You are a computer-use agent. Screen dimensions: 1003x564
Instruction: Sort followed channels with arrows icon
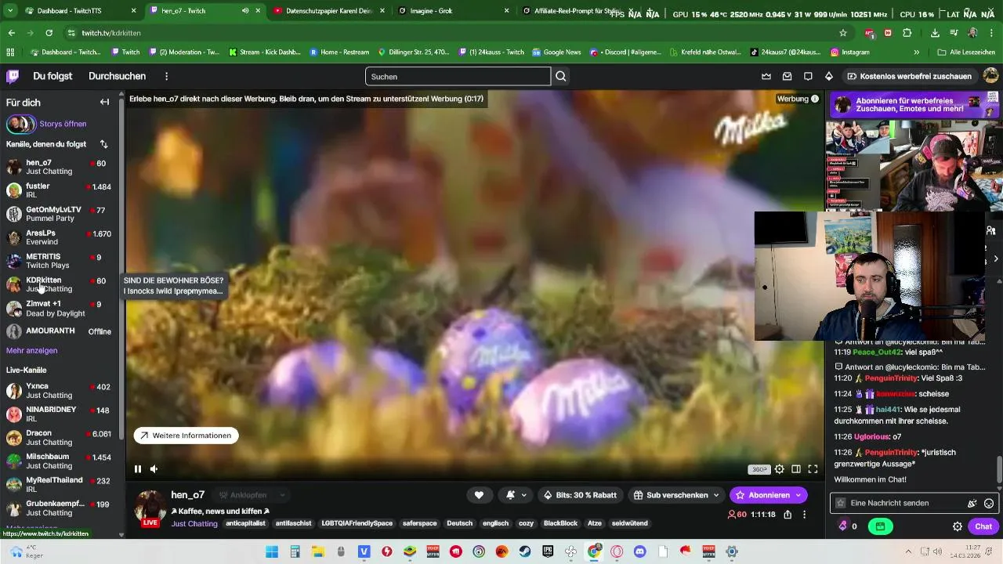[x=103, y=144]
